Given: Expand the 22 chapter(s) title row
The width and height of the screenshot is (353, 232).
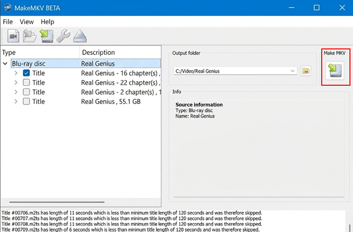Looking at the screenshot, I should tap(16, 82).
